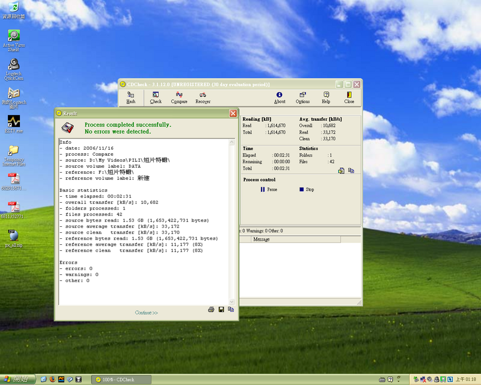
Task: Select px_all.zip desktop file
Action: pyautogui.click(x=14, y=239)
